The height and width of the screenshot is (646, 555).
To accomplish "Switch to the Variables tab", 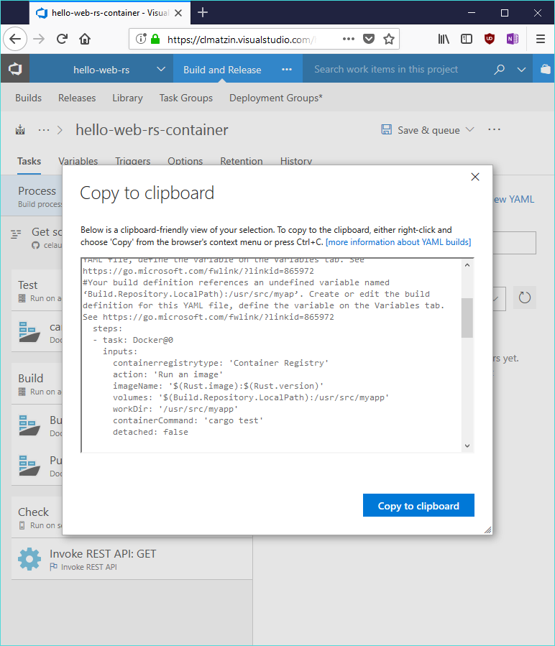I will pyautogui.click(x=78, y=161).
